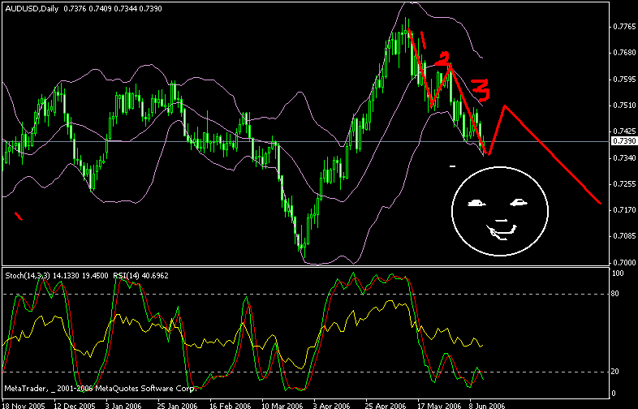Click the Stoch(14,3,3) indicator label
The width and height of the screenshot is (638, 409).
28,276
